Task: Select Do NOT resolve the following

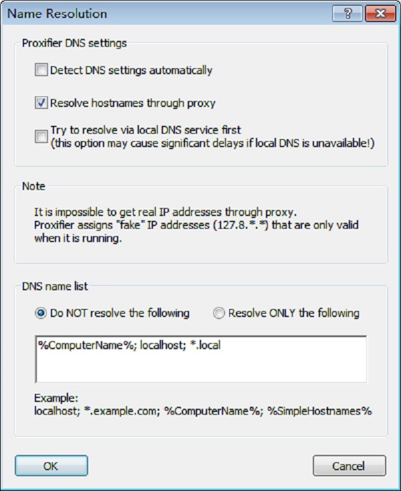Action: coord(41,313)
